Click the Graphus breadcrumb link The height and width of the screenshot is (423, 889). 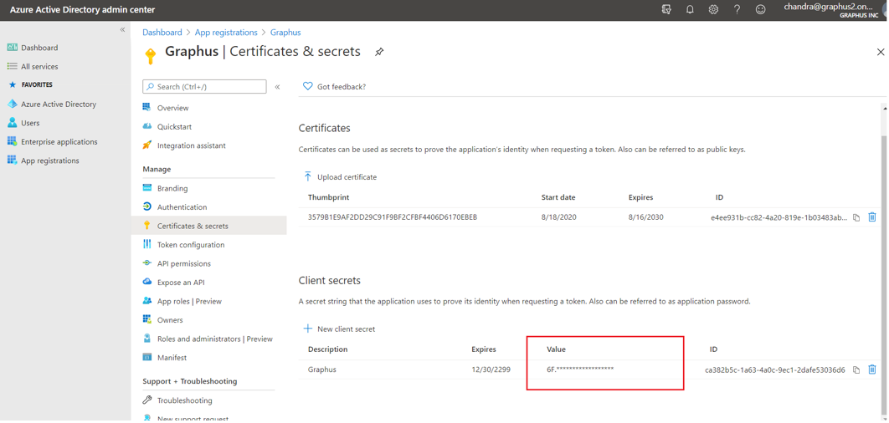[285, 33]
